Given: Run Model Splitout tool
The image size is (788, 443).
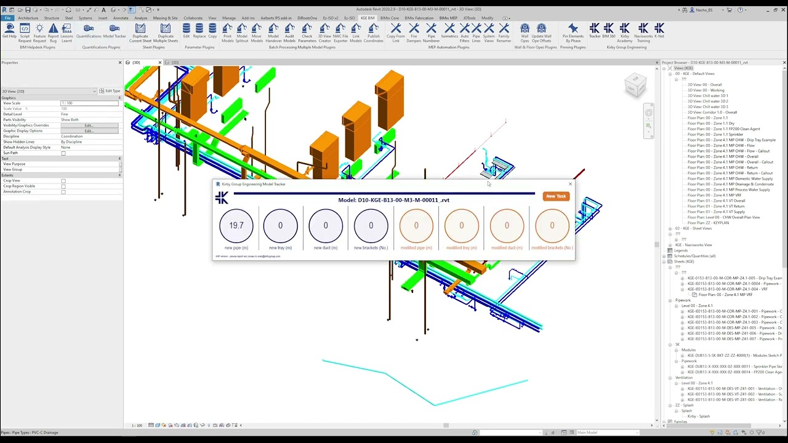Looking at the screenshot, I should click(242, 33).
